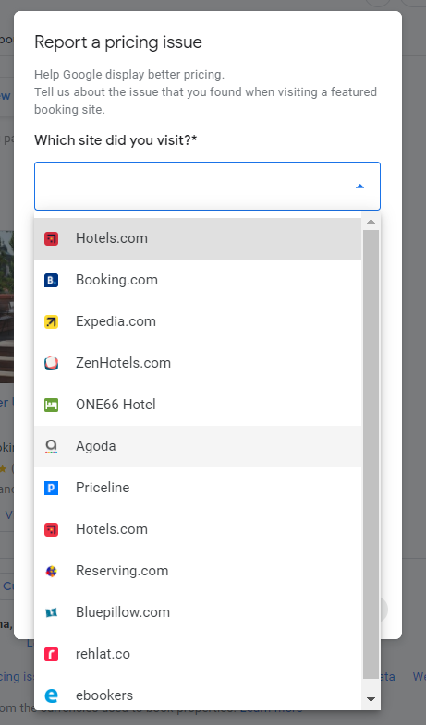Choose the second Hotels.com entry below Priceline

(198, 529)
